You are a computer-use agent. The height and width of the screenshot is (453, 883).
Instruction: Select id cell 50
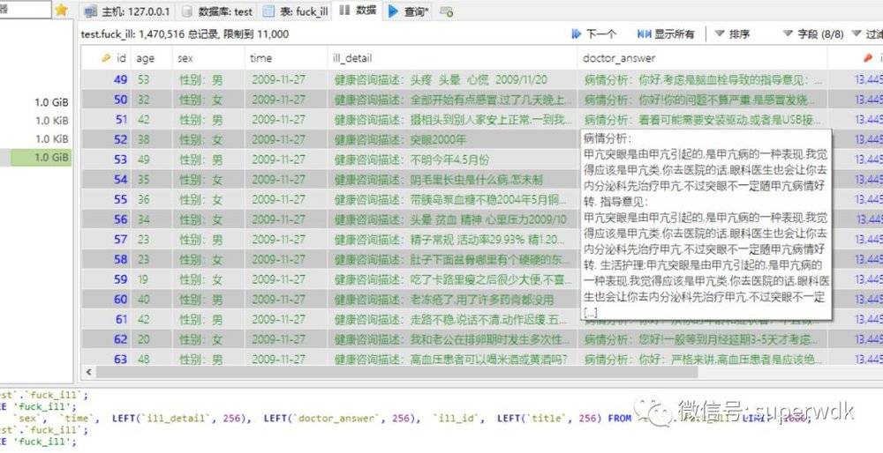pos(107,100)
